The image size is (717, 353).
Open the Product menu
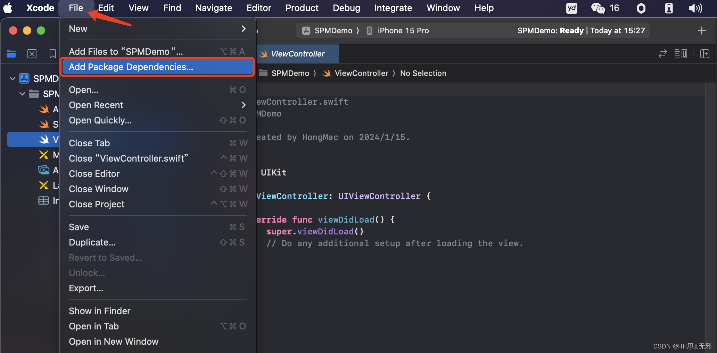302,8
